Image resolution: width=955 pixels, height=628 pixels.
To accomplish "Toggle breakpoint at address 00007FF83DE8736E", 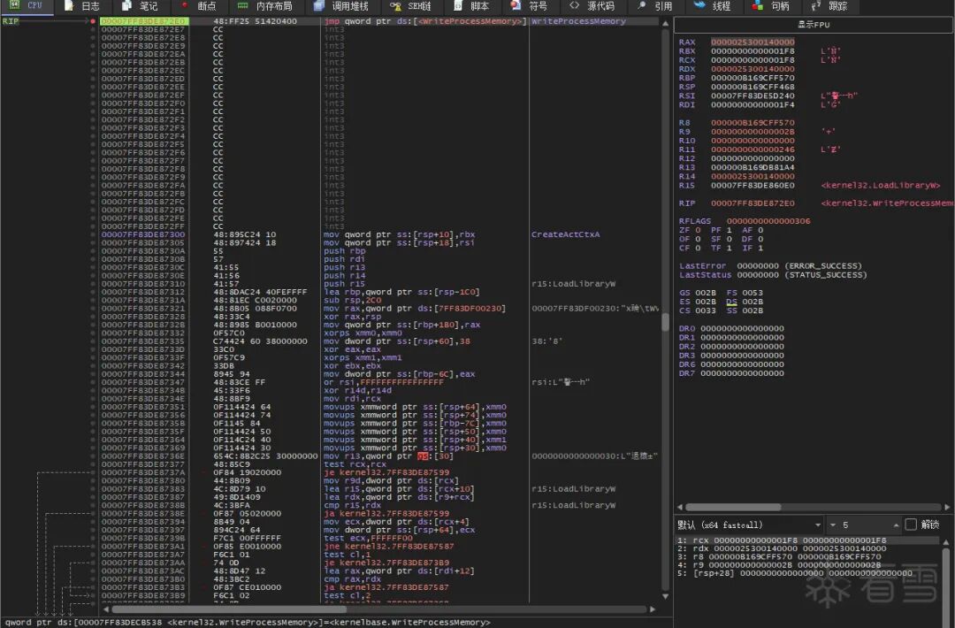I will (x=93, y=456).
